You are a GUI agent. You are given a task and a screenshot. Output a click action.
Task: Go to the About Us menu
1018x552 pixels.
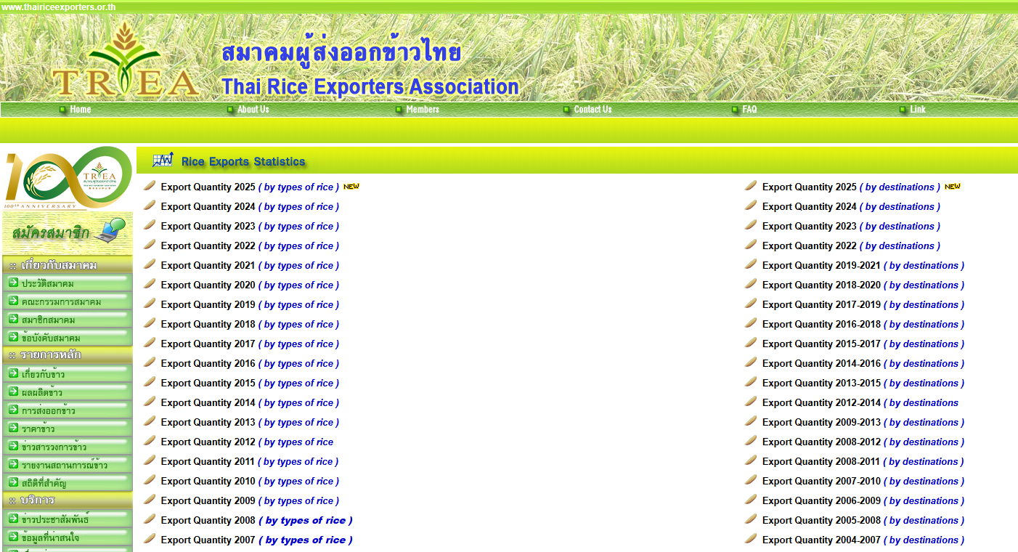(x=253, y=110)
